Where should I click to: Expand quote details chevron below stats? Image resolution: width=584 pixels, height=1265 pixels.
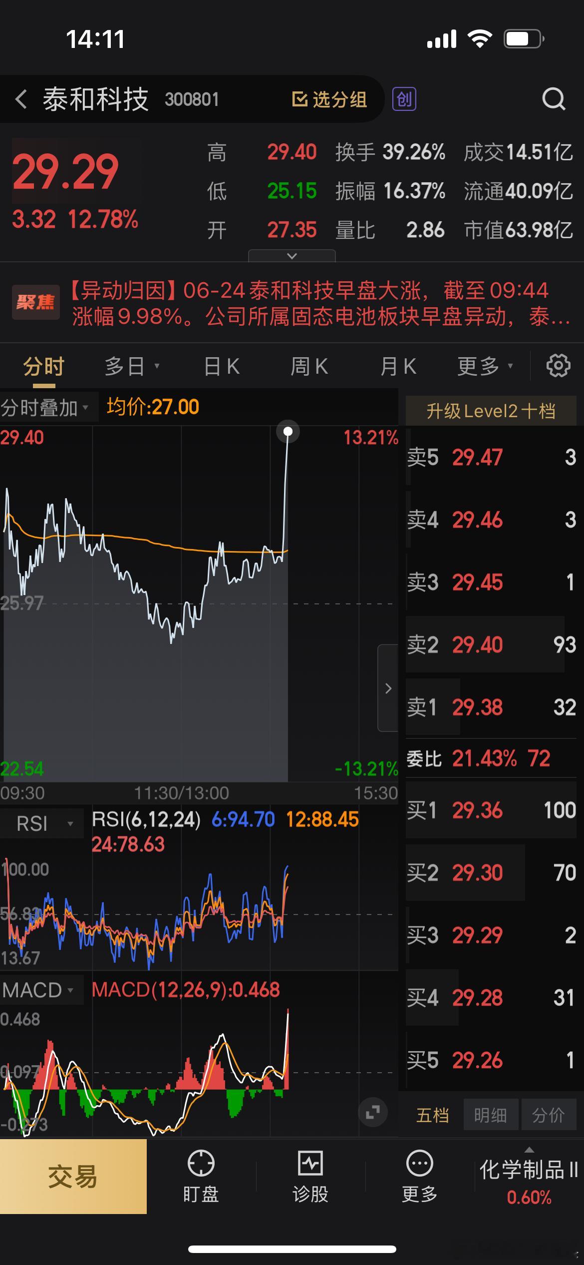tap(292, 256)
